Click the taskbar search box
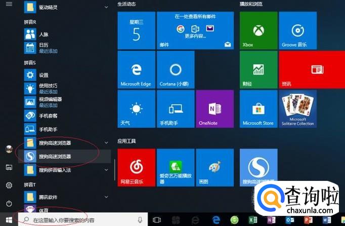The image size is (345, 226). coord(83,219)
